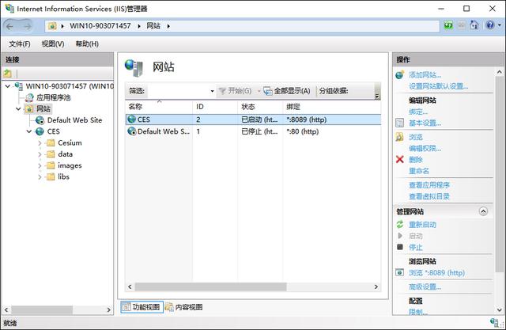Viewport: 506px width, 330px height.
Task: Click the 已启动 status cell for CES
Action: coord(259,119)
